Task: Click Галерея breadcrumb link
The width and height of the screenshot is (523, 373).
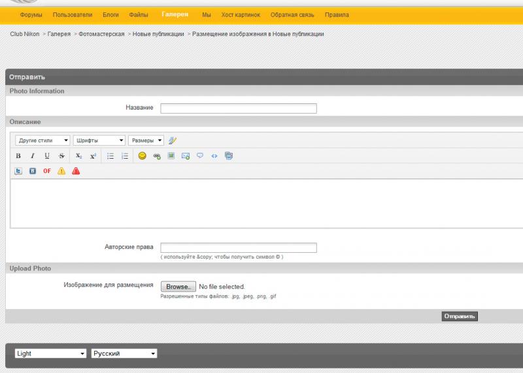Action: point(59,34)
